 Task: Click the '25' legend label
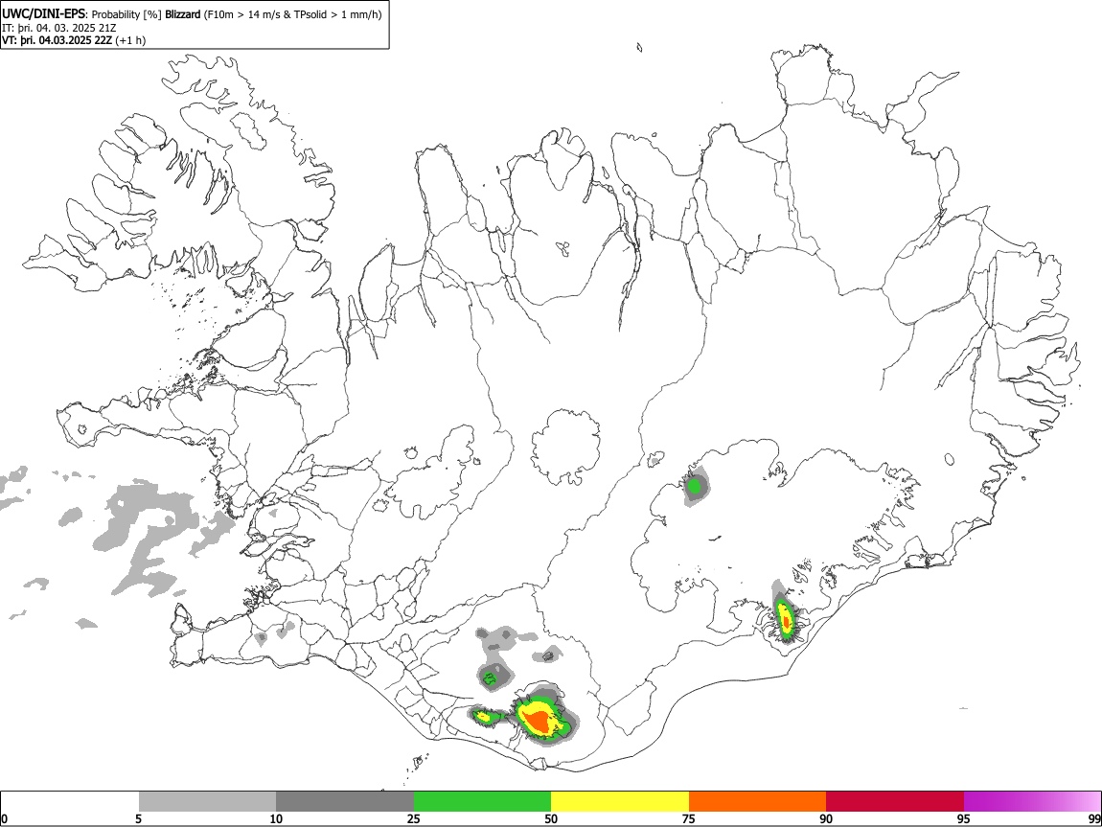(414, 818)
